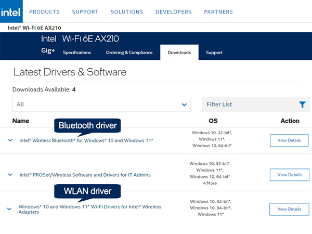Expand the Intel Wireless Bluetooth driver row
Screen dimensions: 312x234
point(10,140)
